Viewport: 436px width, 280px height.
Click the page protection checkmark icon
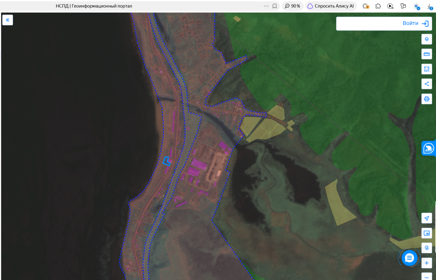click(x=417, y=7)
